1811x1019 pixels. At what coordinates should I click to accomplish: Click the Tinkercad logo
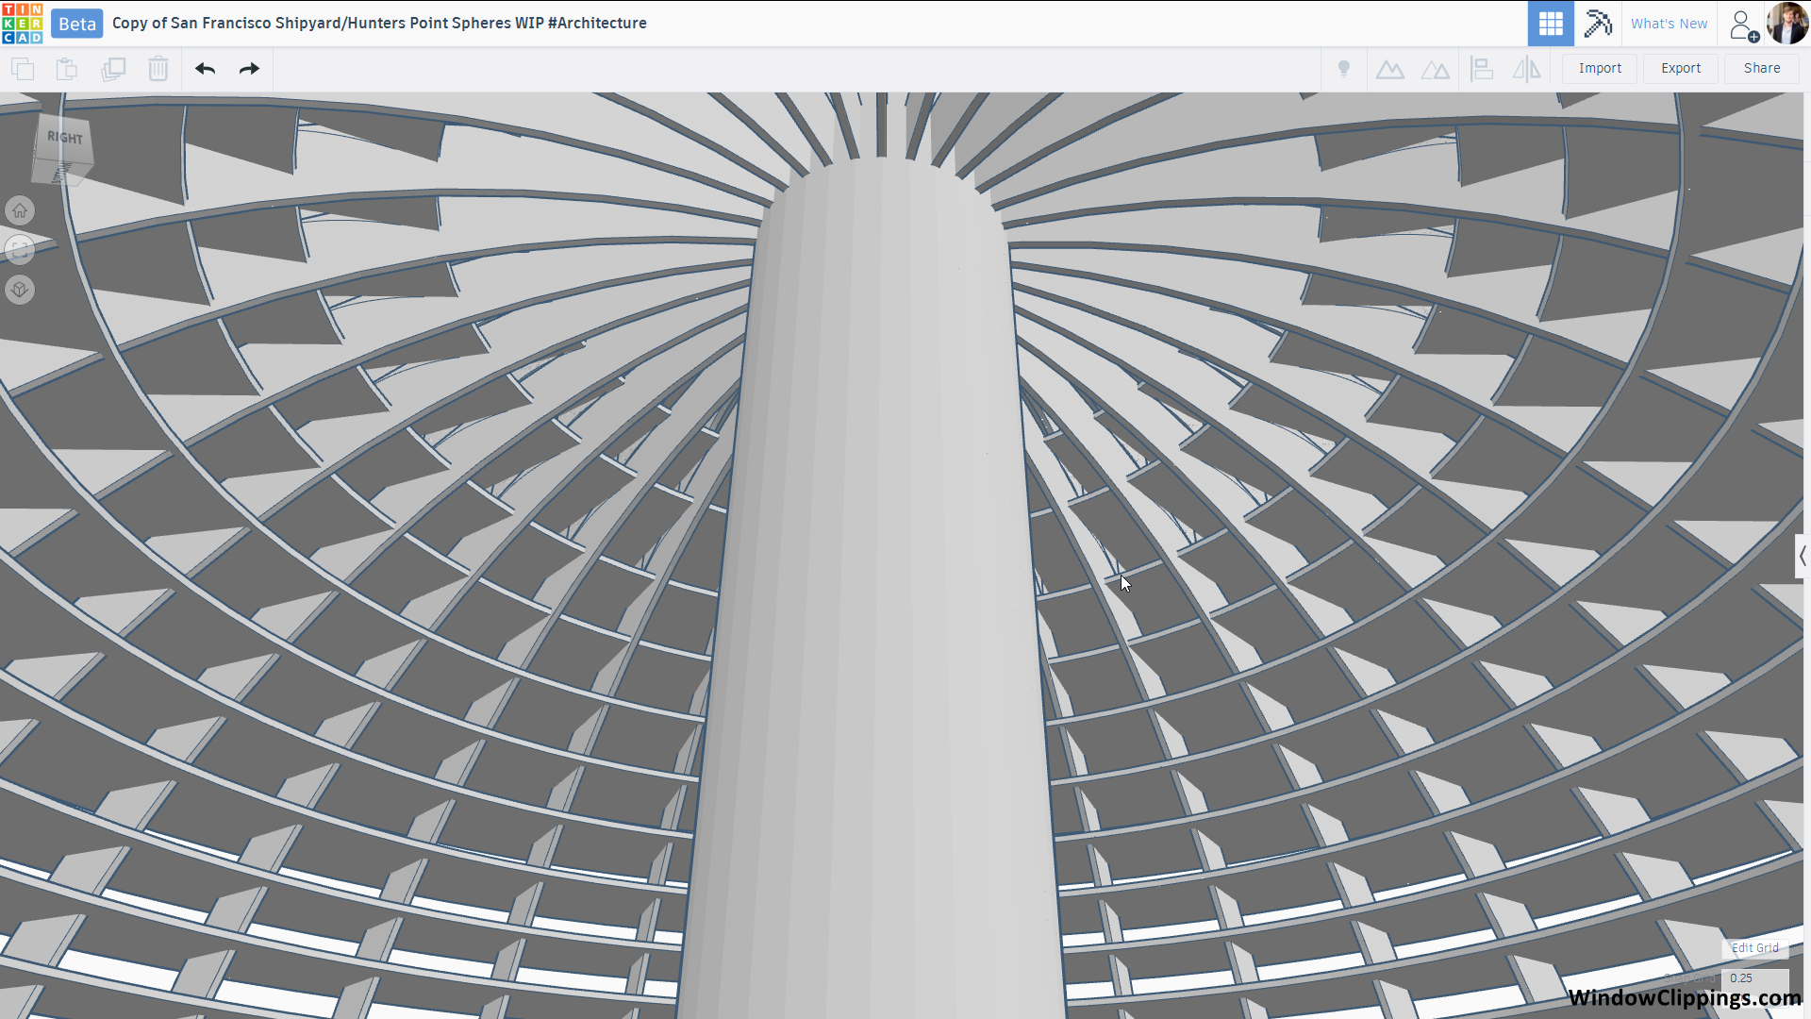pos(23,24)
